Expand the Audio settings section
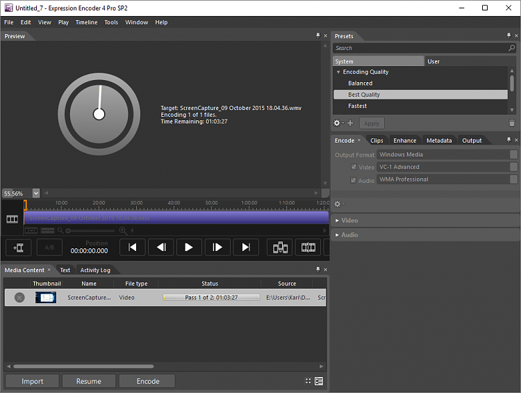521x393 pixels. (337, 235)
